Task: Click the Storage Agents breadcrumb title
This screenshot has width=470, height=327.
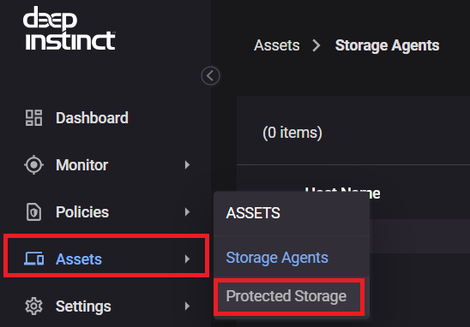Action: click(388, 45)
